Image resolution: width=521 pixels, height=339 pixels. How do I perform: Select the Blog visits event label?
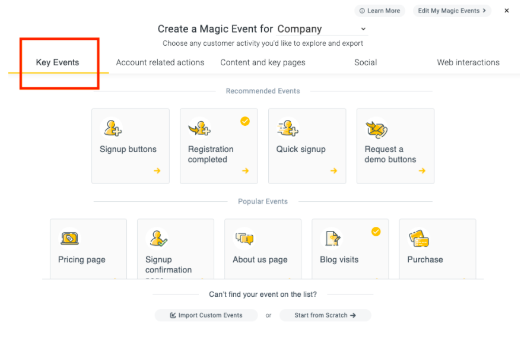pos(339,259)
